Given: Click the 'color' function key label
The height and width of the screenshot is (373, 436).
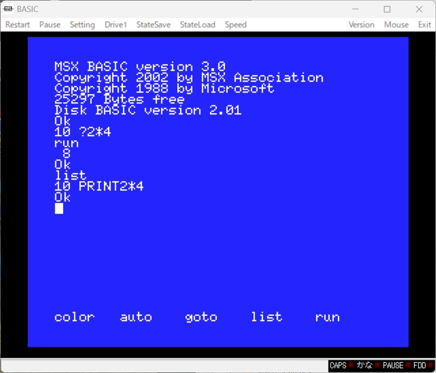Looking at the screenshot, I should pos(74,317).
